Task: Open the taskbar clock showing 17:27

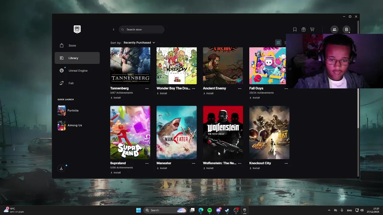Action: click(x=373, y=210)
